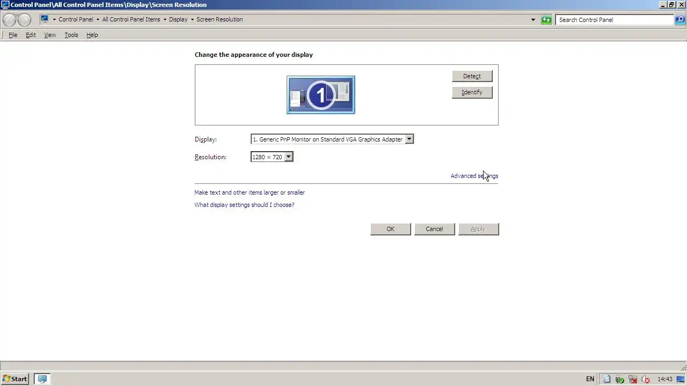Click the Control Panel taskbar button
The height and width of the screenshot is (386, 687).
point(42,379)
